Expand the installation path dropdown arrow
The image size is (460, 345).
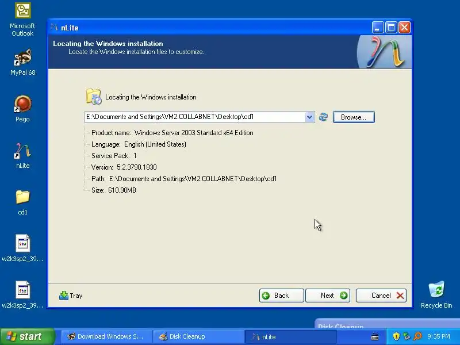(309, 117)
